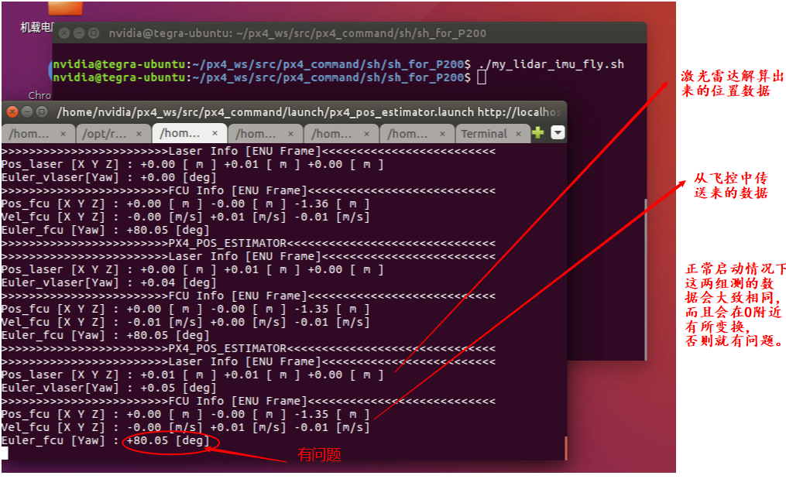
Task: Click the Pos_fcu line showing -1.36
Action: (x=185, y=204)
